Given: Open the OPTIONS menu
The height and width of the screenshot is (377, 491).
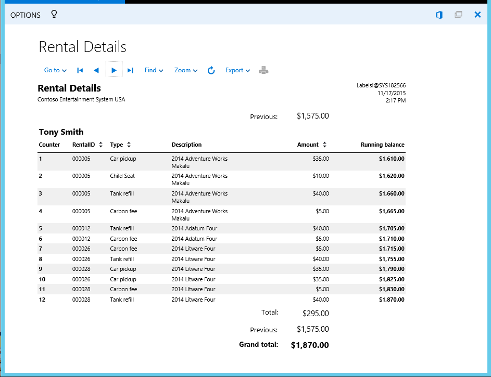Looking at the screenshot, I should coord(25,15).
